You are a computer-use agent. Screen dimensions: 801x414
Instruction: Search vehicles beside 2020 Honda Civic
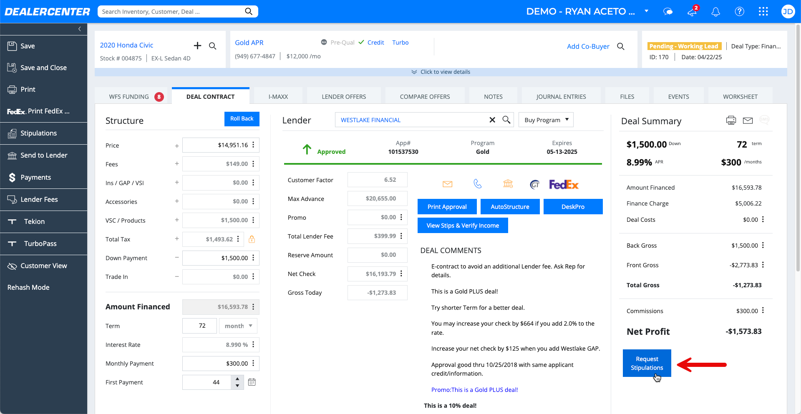click(213, 46)
